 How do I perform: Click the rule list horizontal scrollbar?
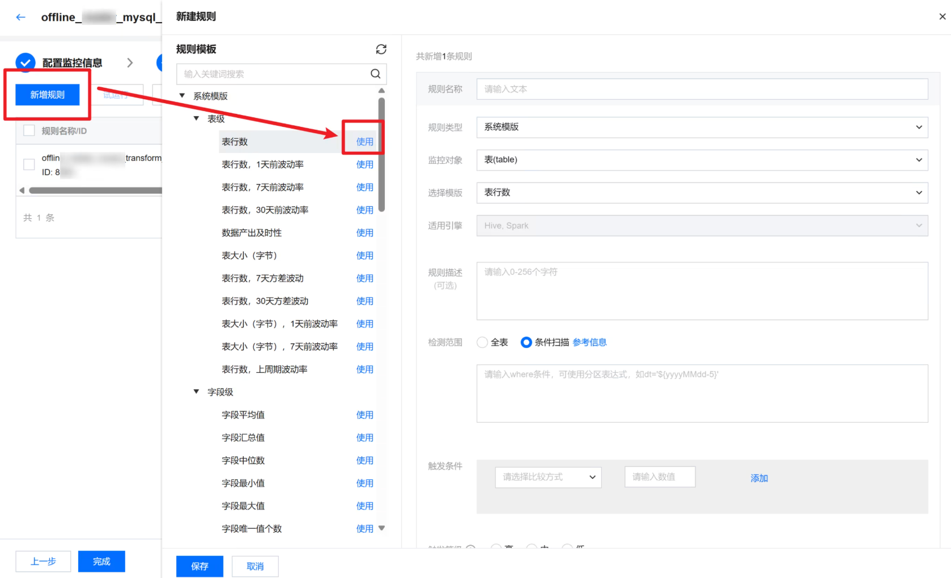(95, 190)
